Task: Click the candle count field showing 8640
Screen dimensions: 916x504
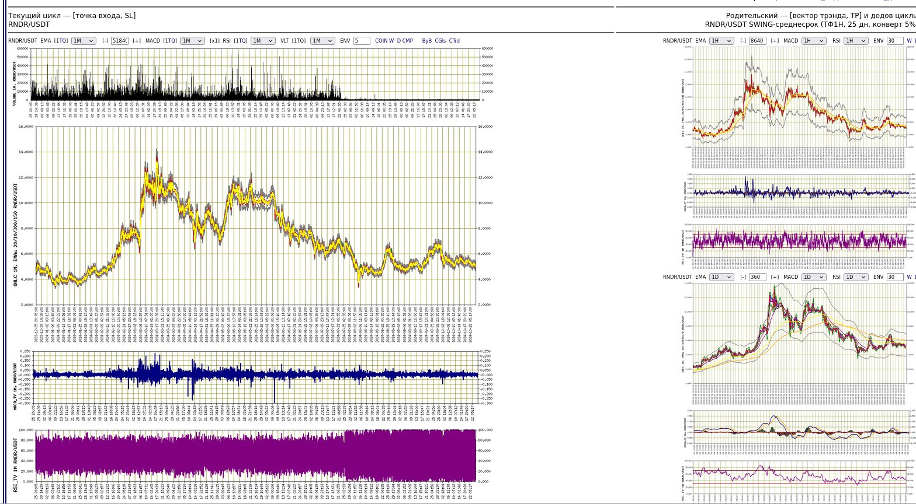Action: coord(757,41)
